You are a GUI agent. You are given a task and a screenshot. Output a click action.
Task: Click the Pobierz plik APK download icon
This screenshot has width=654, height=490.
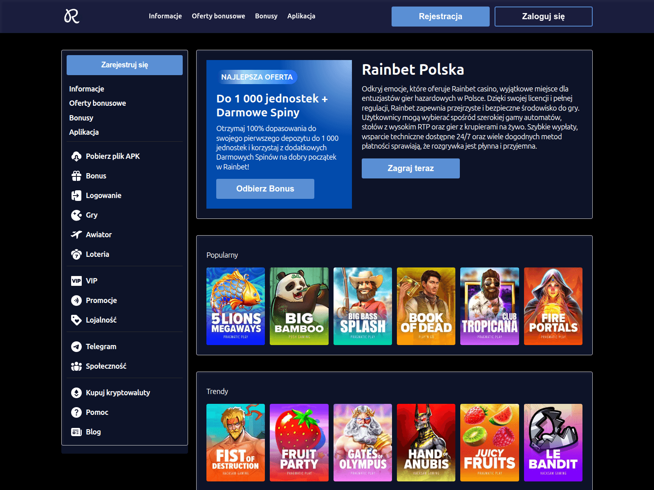[76, 156]
